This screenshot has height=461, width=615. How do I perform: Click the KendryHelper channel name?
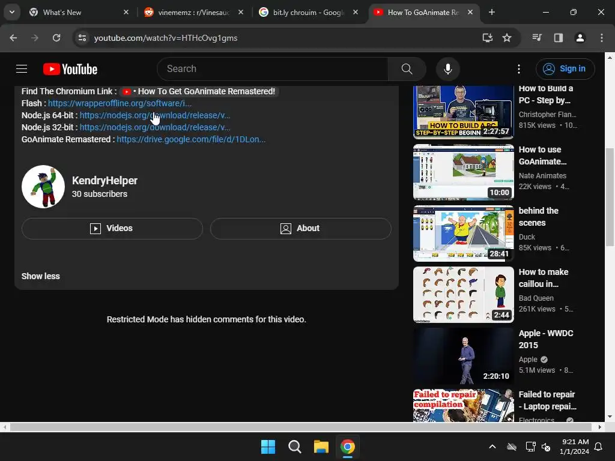tap(105, 181)
